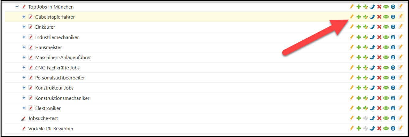Click the pencil icon for Vorteile für Bewerber
409x137 pixels.
[x=351, y=128]
